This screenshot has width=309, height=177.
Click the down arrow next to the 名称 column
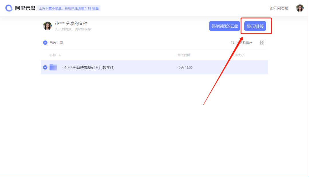60,55
